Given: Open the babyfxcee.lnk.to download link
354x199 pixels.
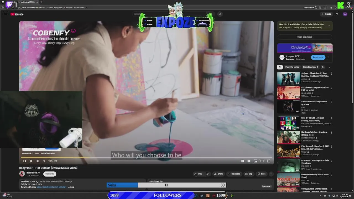Looking at the screenshot, I should pos(52,187).
